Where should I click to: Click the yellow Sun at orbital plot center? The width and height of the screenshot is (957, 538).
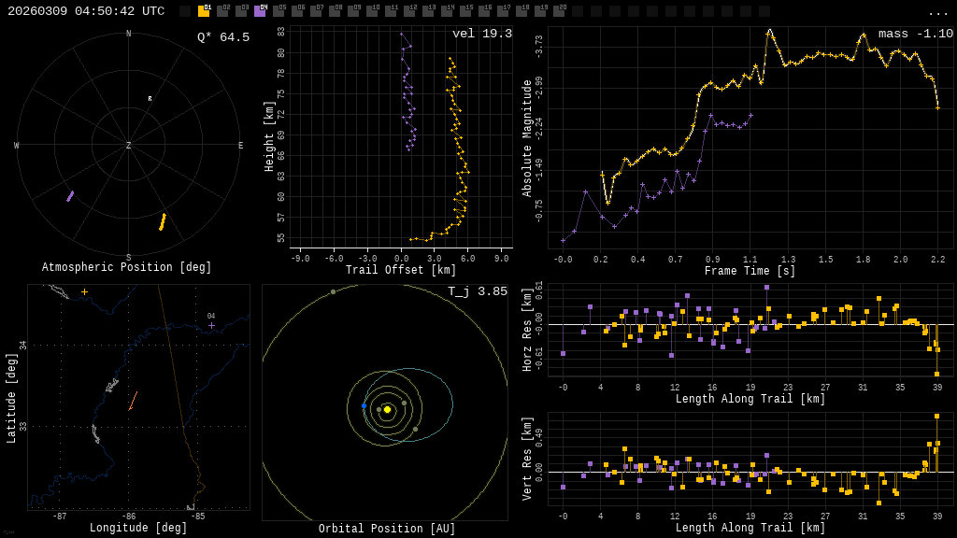pos(387,409)
